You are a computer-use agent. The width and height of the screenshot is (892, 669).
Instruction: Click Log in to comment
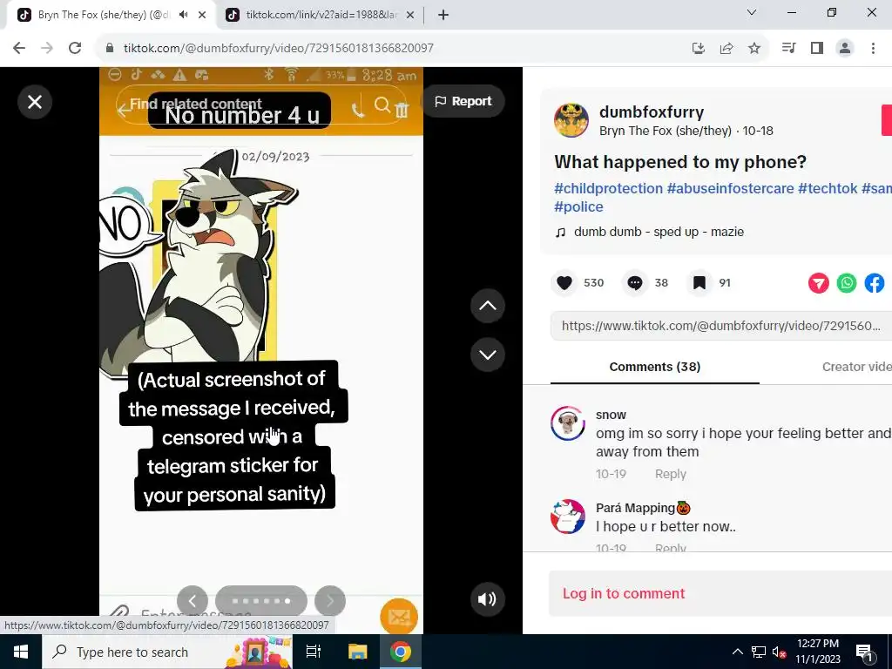[x=624, y=593]
